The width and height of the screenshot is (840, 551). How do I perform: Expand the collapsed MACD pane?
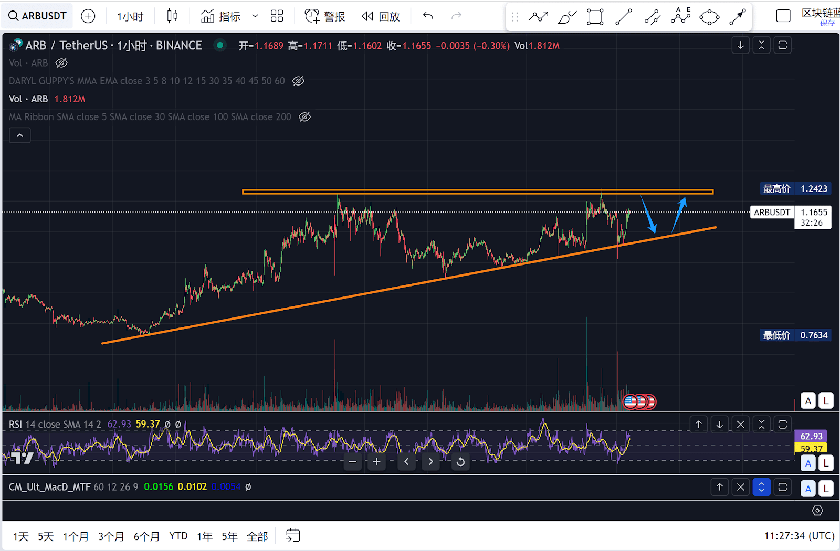pyautogui.click(x=761, y=487)
